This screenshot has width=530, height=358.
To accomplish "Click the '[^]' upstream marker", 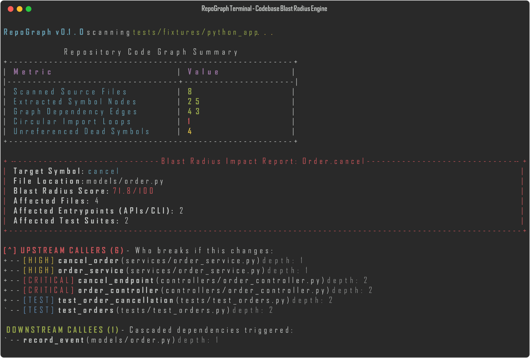I will (x=10, y=250).
